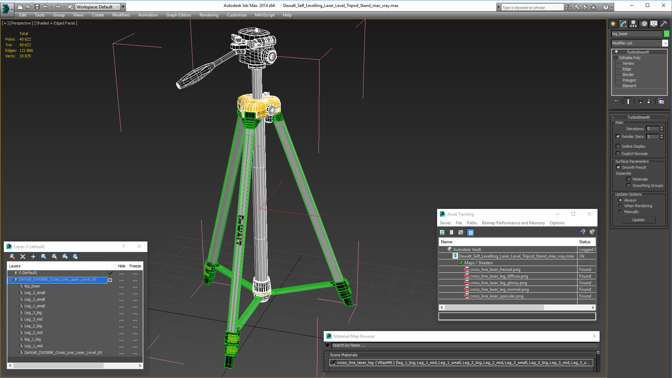The width and height of the screenshot is (672, 378).
Task: Click the Perspective viewport label
Action: pos(21,23)
